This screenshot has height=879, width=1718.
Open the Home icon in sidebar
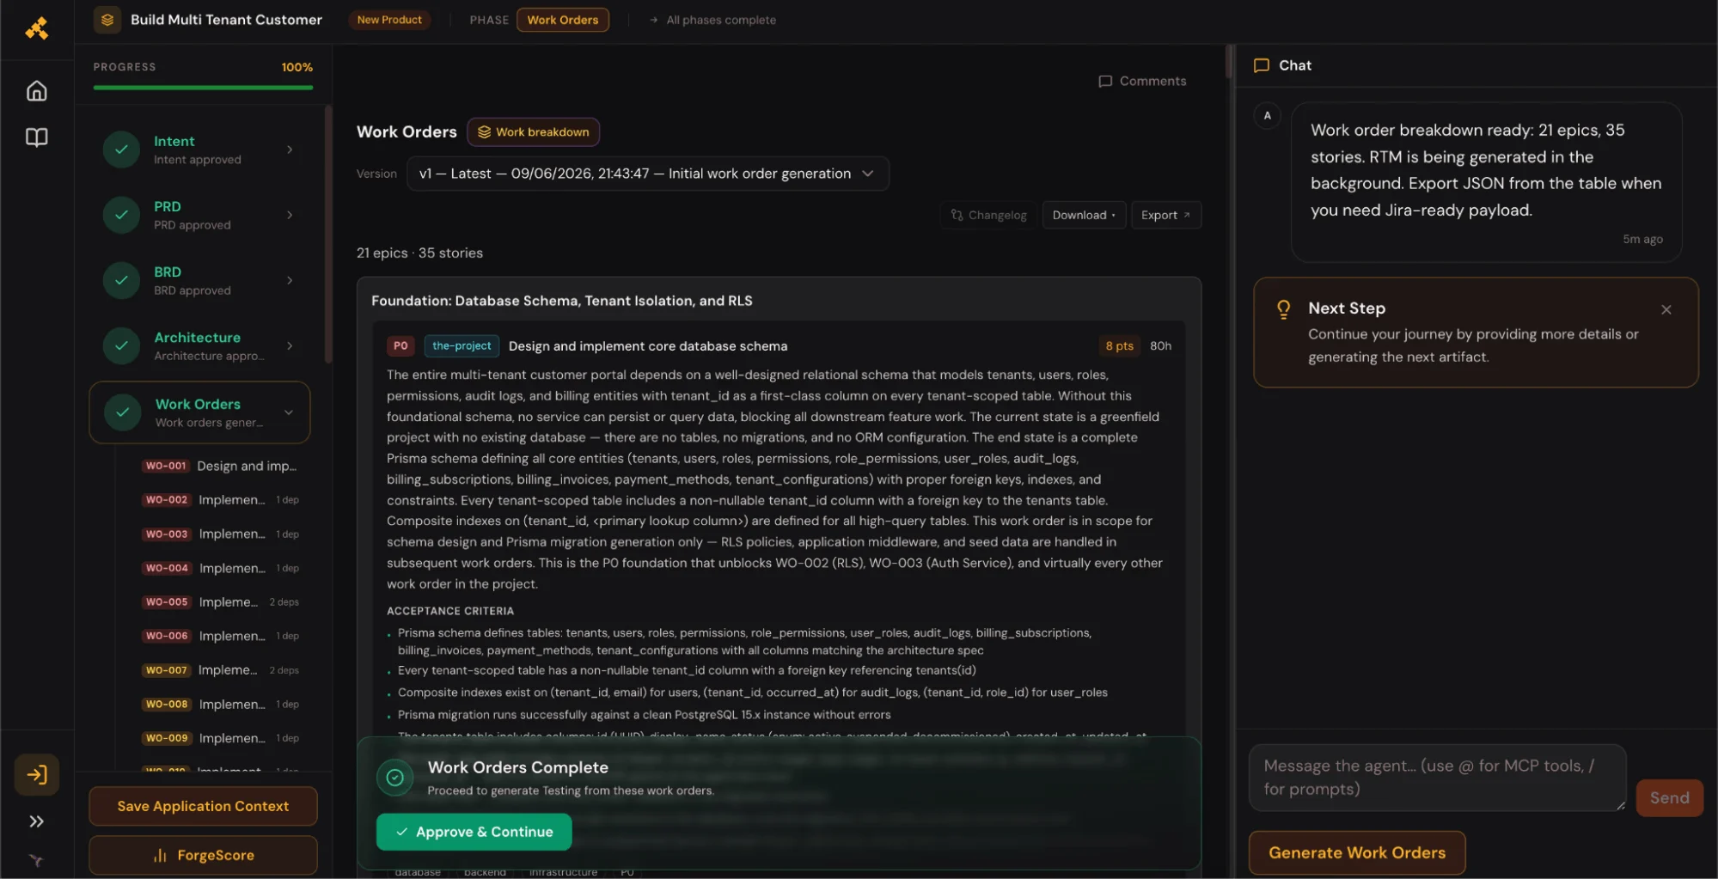coord(36,91)
